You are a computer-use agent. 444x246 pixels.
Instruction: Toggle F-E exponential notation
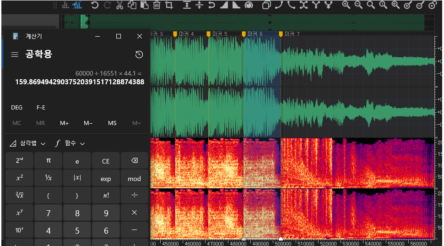(x=41, y=108)
